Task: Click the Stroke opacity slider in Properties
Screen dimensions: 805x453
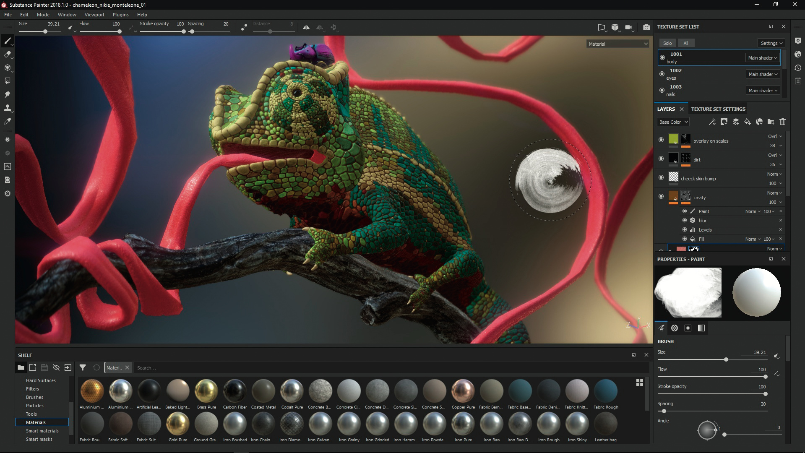Action: (x=711, y=394)
